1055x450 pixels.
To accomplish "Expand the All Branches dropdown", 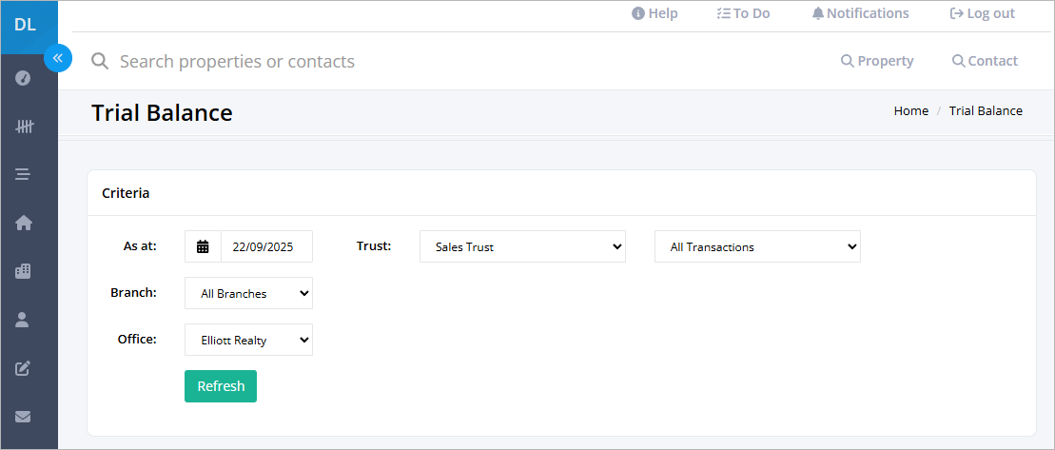I will (248, 293).
